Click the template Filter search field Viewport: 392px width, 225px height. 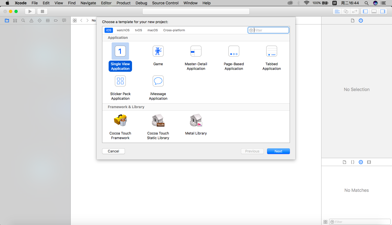[x=268, y=30]
